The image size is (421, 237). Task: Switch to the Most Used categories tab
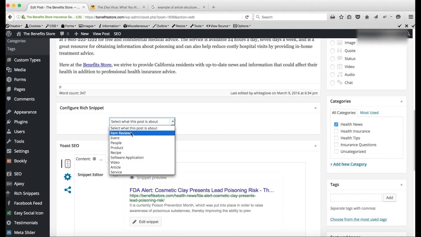(x=369, y=113)
